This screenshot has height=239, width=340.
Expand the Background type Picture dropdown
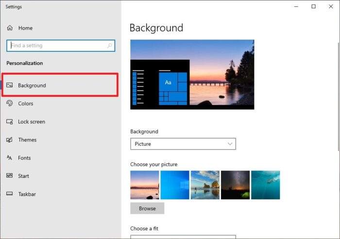coord(183,144)
